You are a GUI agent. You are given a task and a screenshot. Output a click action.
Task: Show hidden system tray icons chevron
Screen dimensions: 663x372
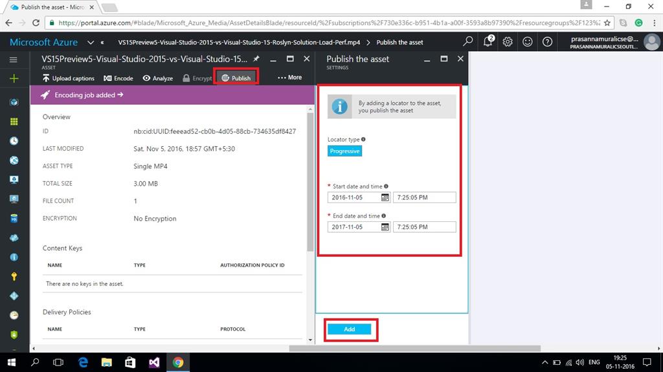click(x=545, y=362)
